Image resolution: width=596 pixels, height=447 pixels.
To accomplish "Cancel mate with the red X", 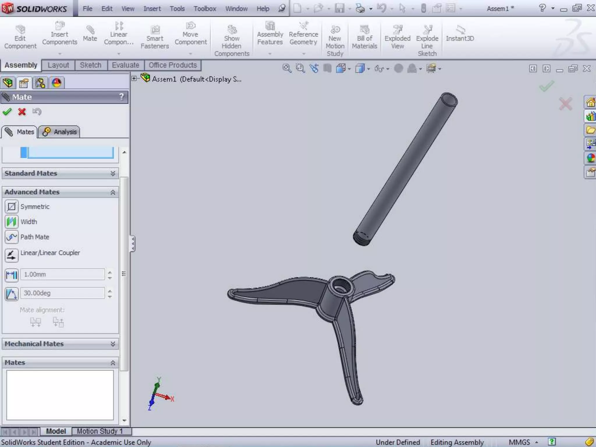I will pos(22,112).
